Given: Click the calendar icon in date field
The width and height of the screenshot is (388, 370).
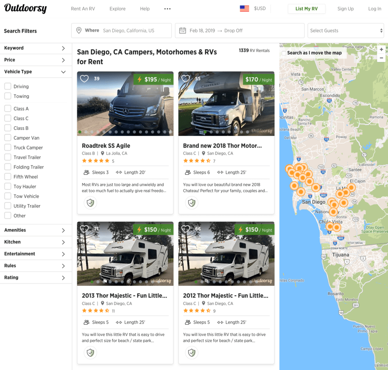Looking at the screenshot, I should point(183,30).
